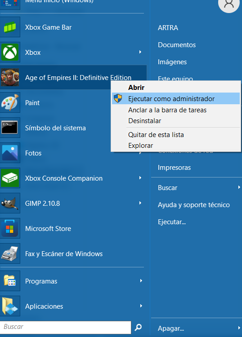
Task: Select the Paint palette icon
Action: pyautogui.click(x=10, y=102)
